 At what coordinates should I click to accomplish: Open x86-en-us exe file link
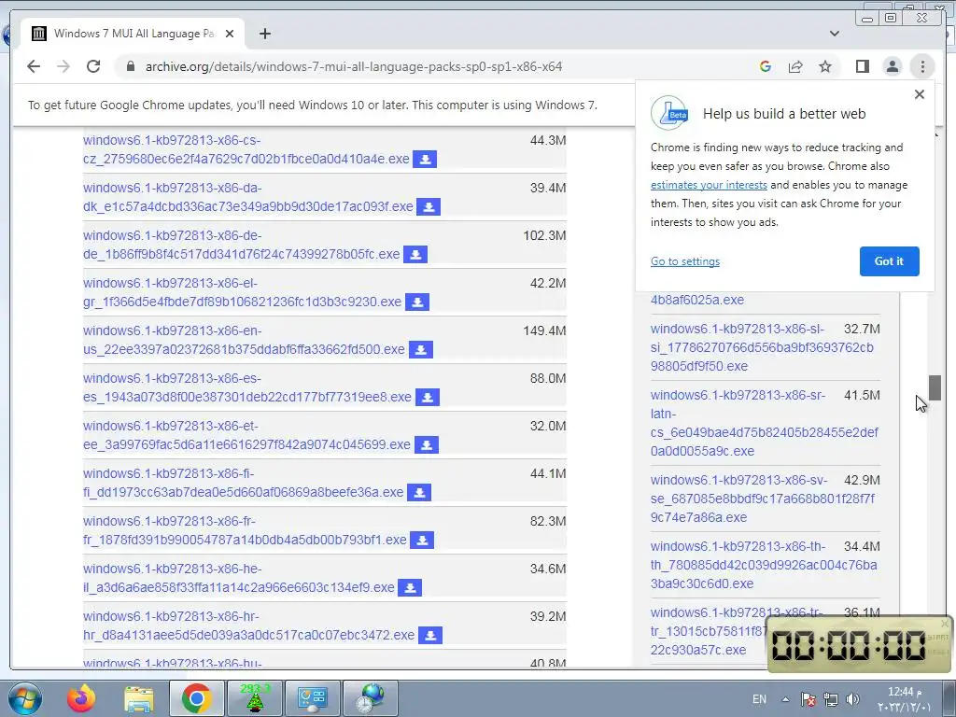coord(244,340)
